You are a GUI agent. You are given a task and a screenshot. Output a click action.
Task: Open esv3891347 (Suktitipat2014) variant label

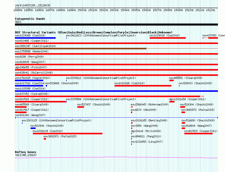point(36,46)
